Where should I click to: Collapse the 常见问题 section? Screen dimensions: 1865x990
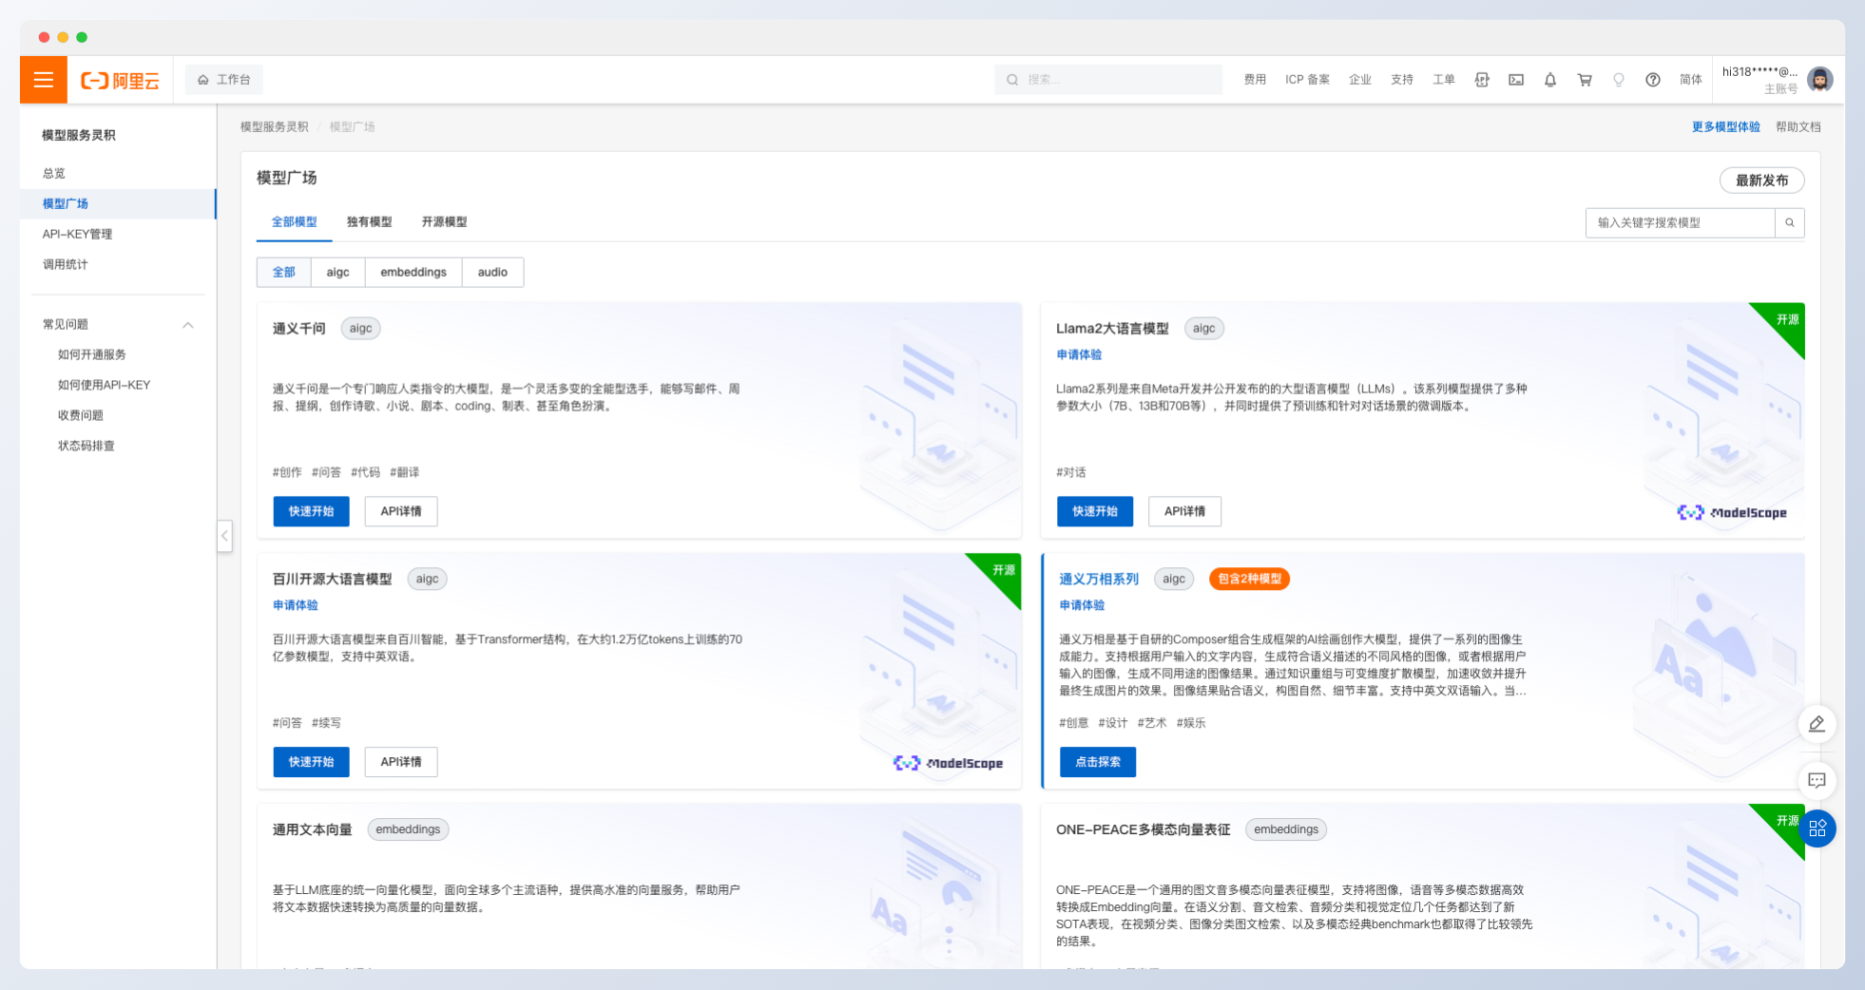[188, 325]
